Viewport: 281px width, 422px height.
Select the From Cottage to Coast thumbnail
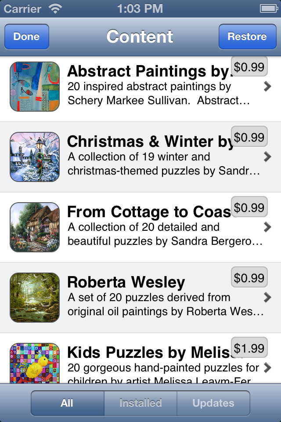tap(34, 227)
